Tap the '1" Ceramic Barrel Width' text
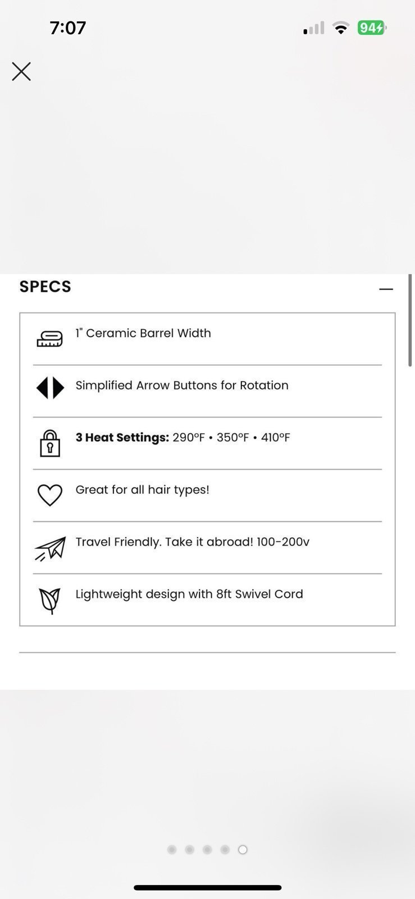Image resolution: width=415 pixels, height=899 pixels. coord(143,333)
